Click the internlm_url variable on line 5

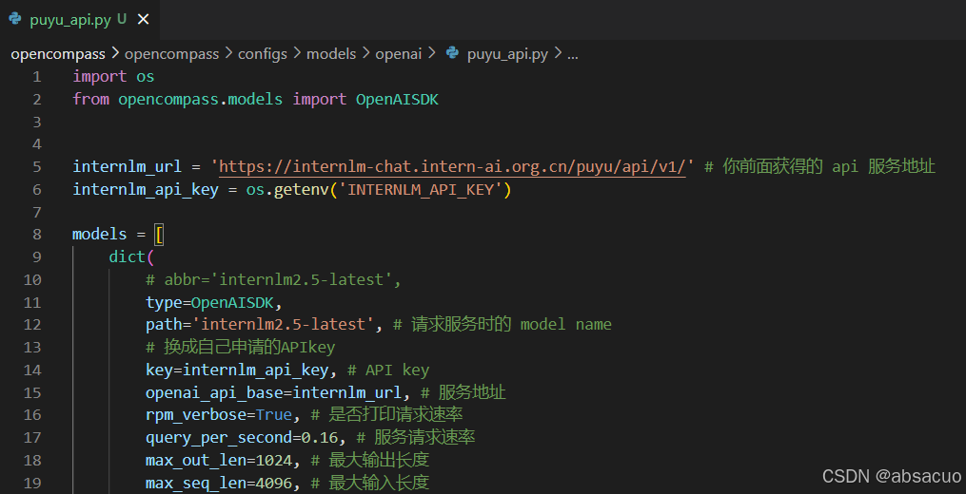(x=127, y=166)
